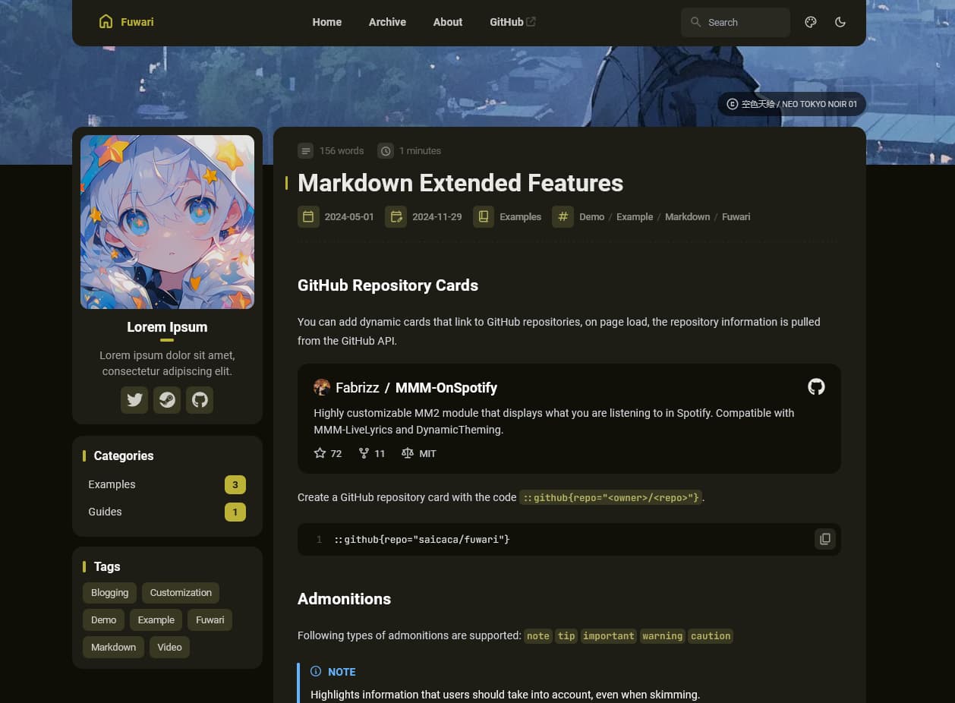Focus the Search input field
The image size is (955, 703).
pos(744,23)
